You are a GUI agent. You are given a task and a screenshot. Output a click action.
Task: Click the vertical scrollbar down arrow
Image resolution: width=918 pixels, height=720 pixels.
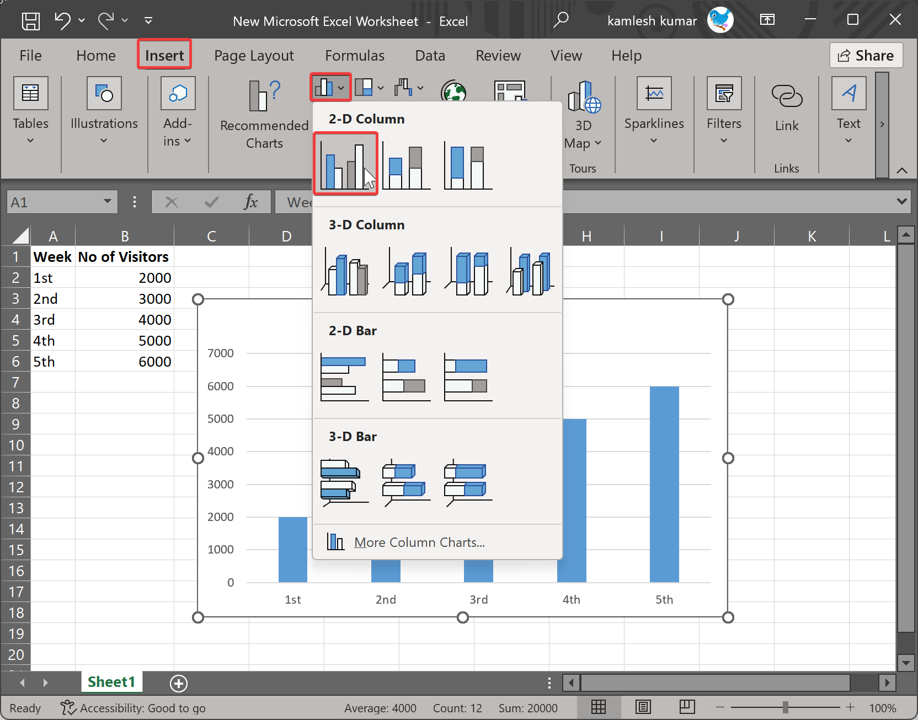905,663
